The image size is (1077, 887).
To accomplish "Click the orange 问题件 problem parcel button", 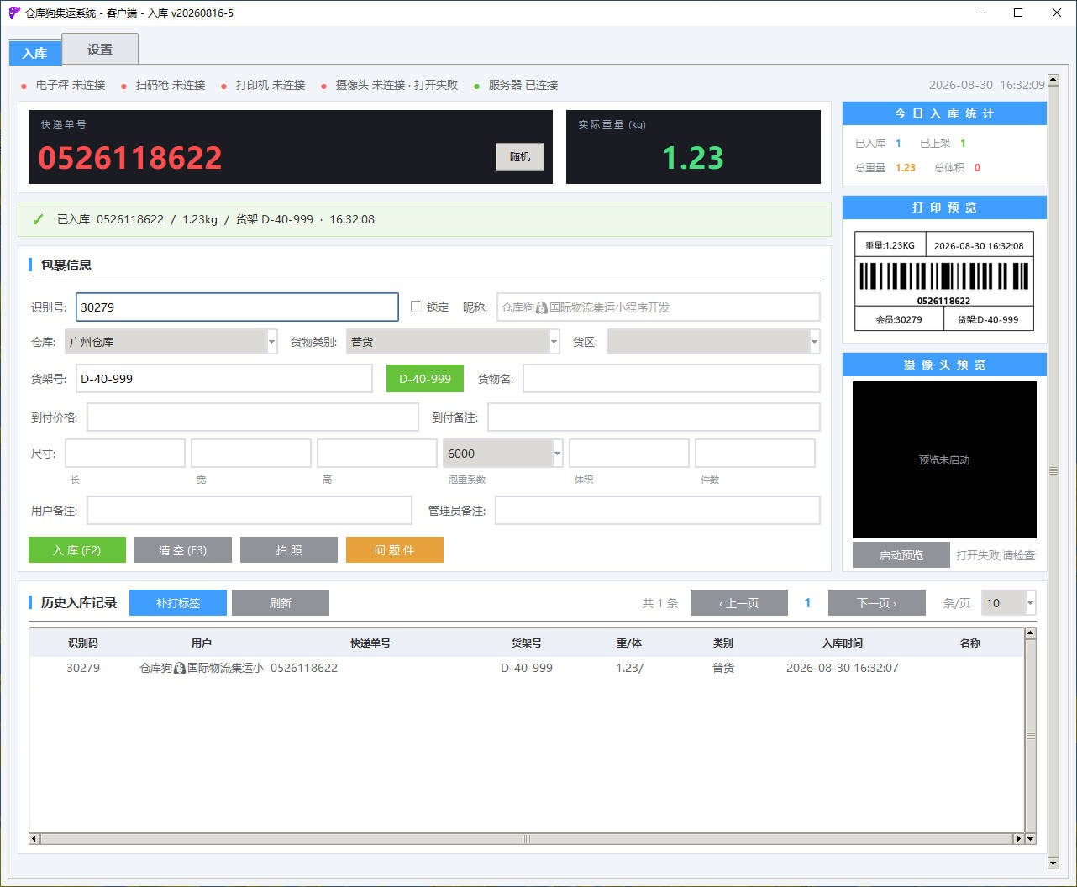I will tap(395, 550).
